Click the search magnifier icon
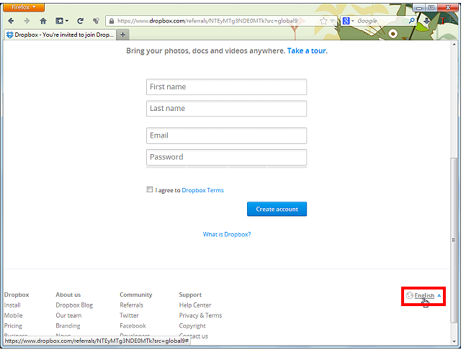Screen dimensions: 466x350 [411, 21]
